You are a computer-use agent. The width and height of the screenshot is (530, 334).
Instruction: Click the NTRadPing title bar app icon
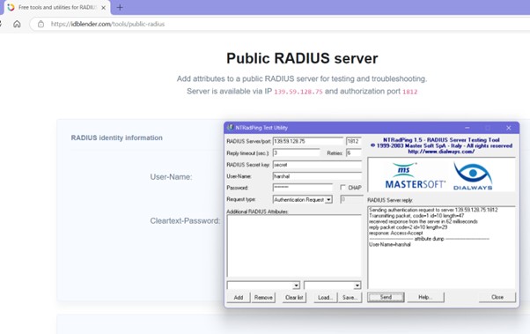click(230, 128)
